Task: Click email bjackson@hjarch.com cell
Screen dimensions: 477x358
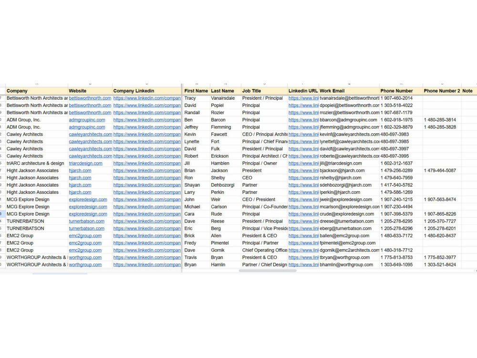Action: [x=349, y=170]
